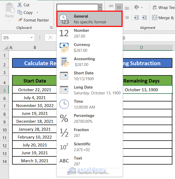Image resolution: width=175 pixels, height=179 pixels.
Task: Click cell with October 22, 2021
Action: coord(35,90)
